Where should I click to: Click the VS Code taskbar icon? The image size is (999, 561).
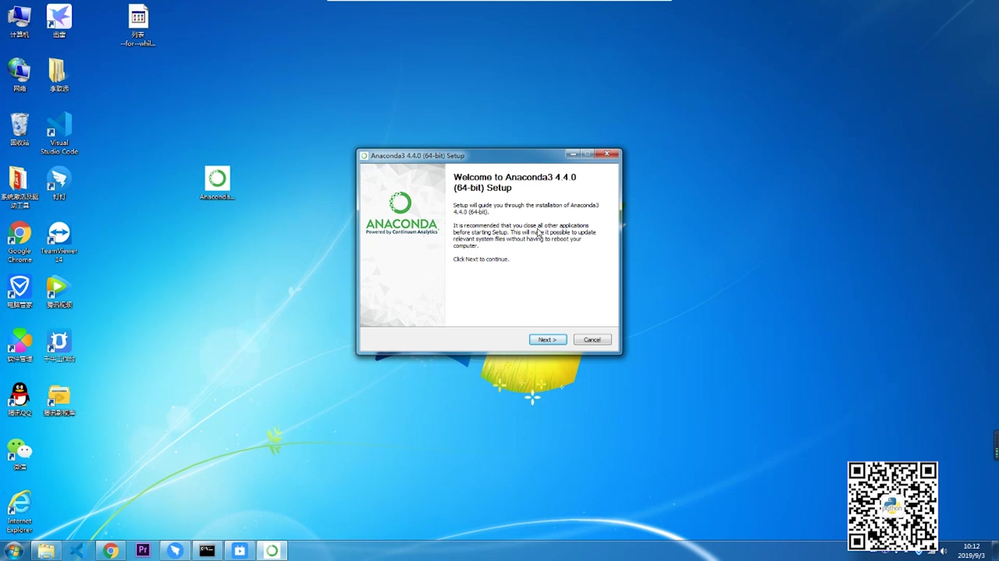tap(78, 551)
